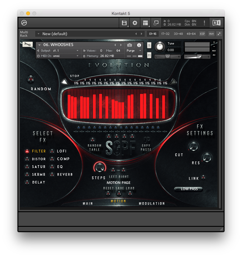
Task: Open the Kontakt browser logo button
Action: click(x=24, y=23)
